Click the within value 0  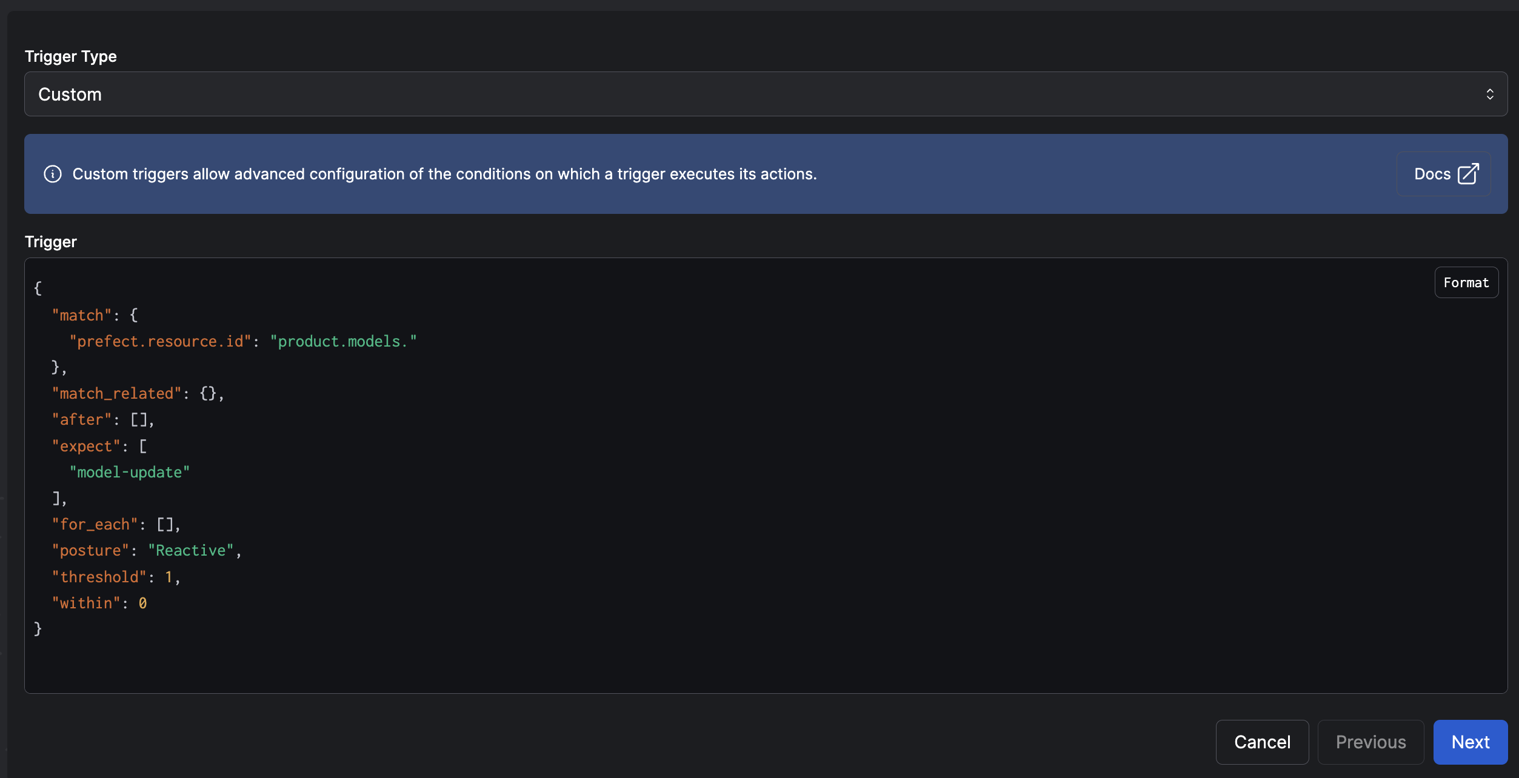click(x=144, y=602)
